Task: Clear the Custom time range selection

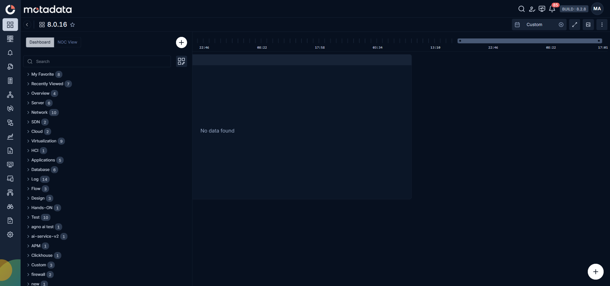Action: 561,24
